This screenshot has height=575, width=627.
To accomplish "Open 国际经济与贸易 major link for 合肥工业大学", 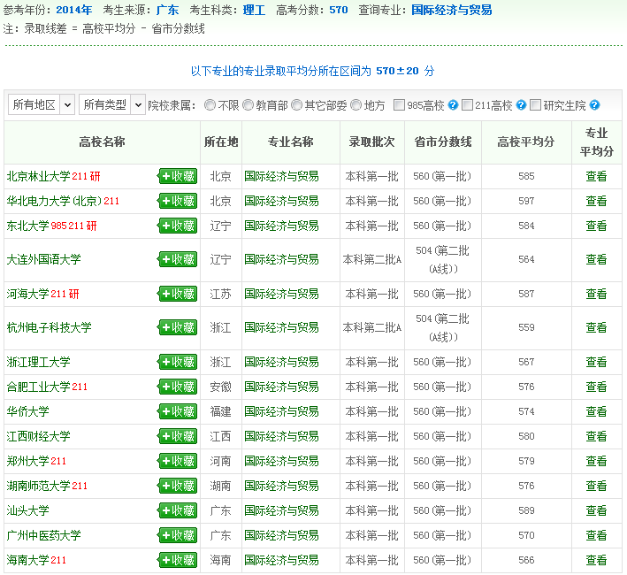I will pyautogui.click(x=281, y=387).
